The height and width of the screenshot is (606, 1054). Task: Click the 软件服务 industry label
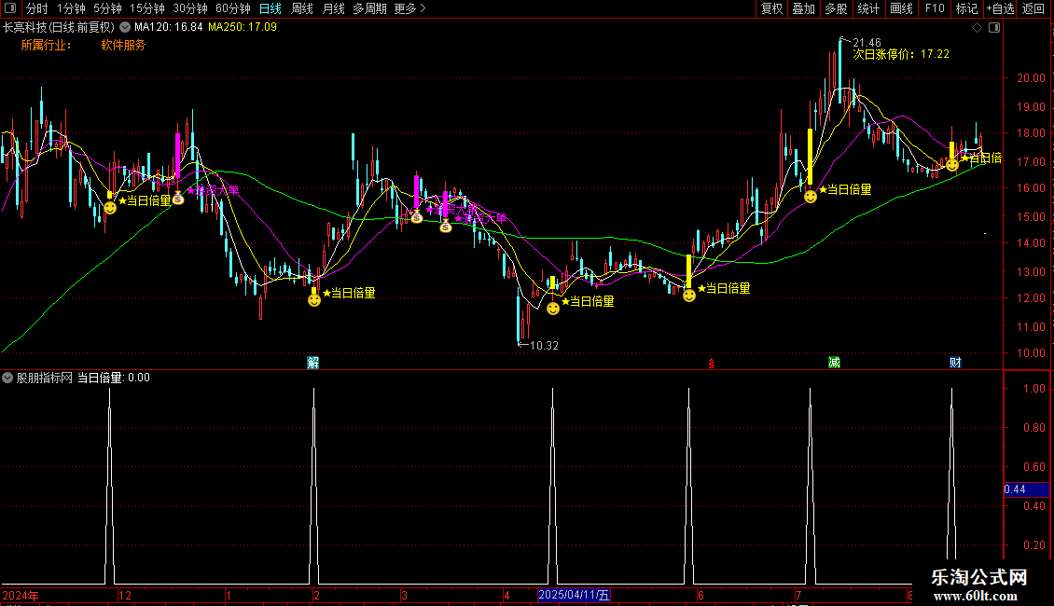[x=123, y=45]
